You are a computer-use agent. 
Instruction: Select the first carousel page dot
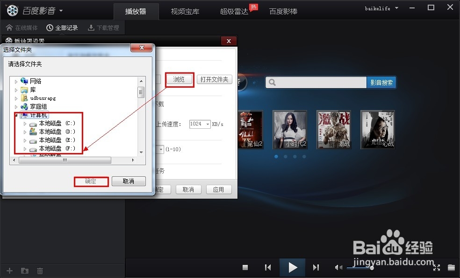pyautogui.click(x=276, y=157)
